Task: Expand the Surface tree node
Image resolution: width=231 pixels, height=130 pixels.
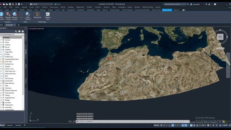Action: (x=1, y=45)
